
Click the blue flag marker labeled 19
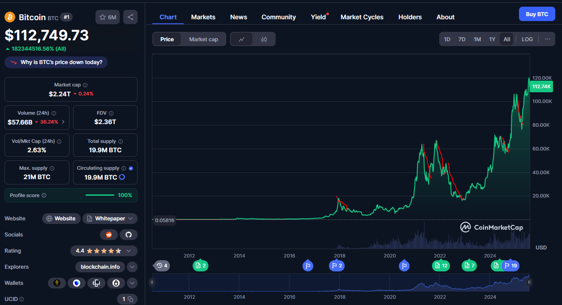(510, 266)
